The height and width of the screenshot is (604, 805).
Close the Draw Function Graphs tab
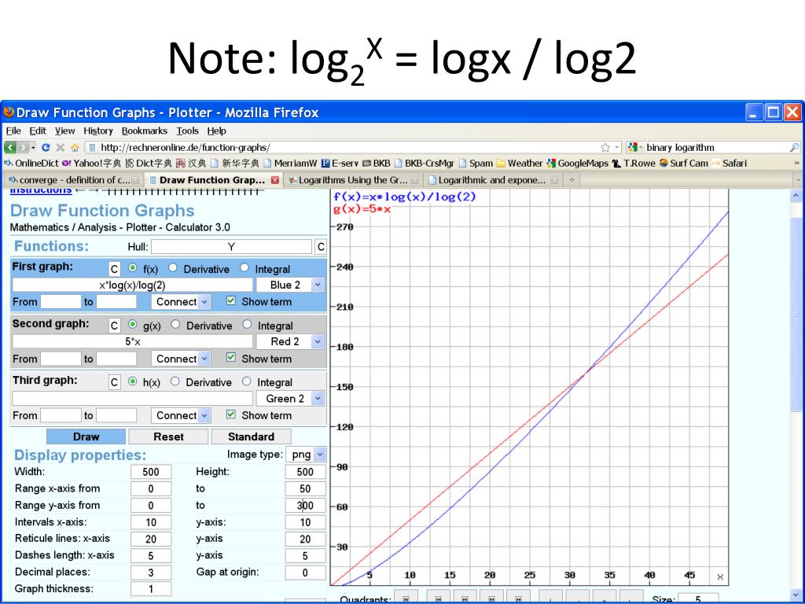point(275,180)
